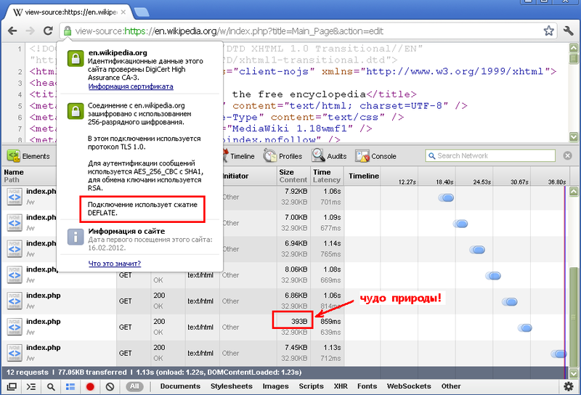581x395 pixels.
Task: Click the network list scroll-down arrow
Action: [573, 373]
